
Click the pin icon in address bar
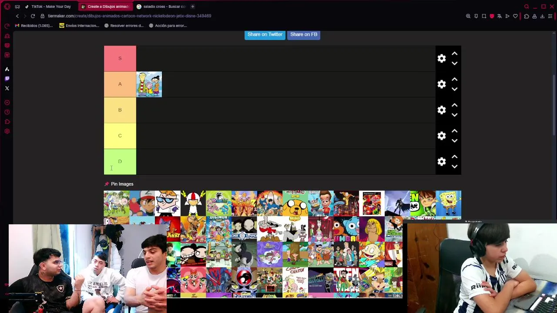point(476,16)
